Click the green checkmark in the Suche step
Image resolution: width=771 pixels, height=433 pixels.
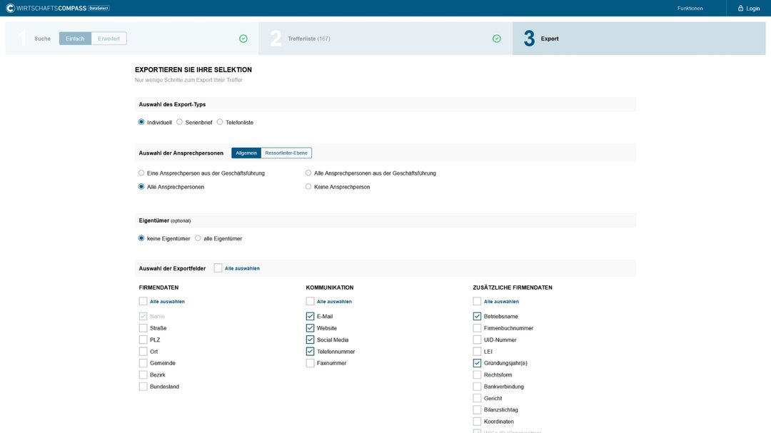243,39
